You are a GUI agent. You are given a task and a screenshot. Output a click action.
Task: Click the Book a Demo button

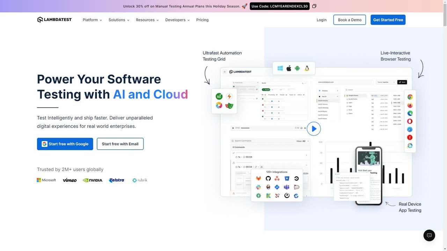(x=350, y=20)
